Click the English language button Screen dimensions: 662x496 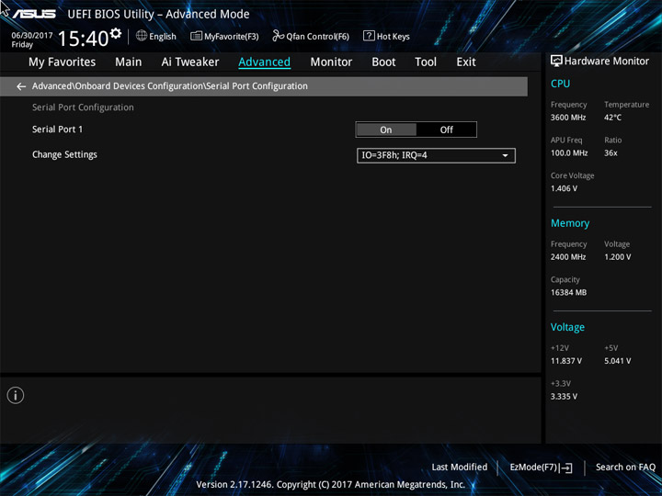click(x=156, y=36)
